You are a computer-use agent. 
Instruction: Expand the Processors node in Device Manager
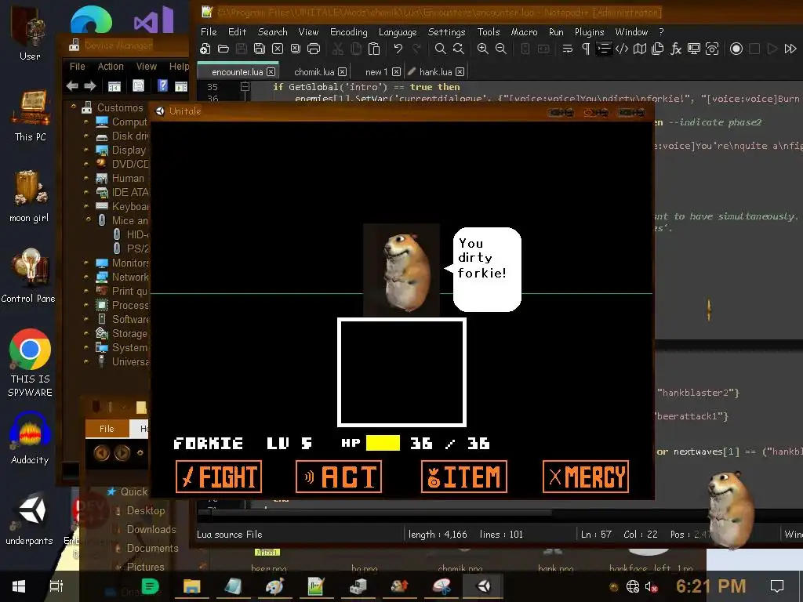pos(85,305)
